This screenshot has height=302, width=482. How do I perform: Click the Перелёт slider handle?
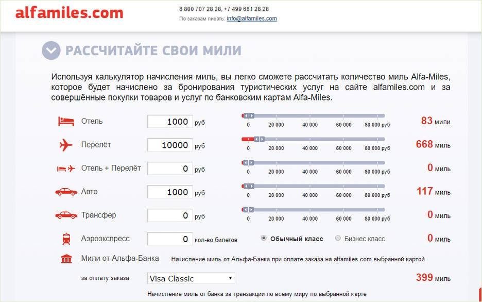coord(260,139)
